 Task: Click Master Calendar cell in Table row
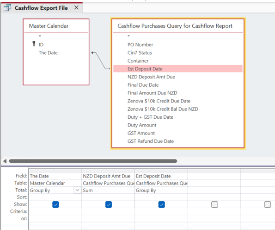click(x=55, y=183)
